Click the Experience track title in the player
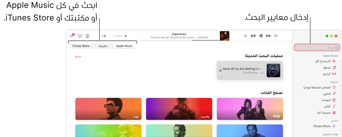342x137 pixels. [x=179, y=34]
